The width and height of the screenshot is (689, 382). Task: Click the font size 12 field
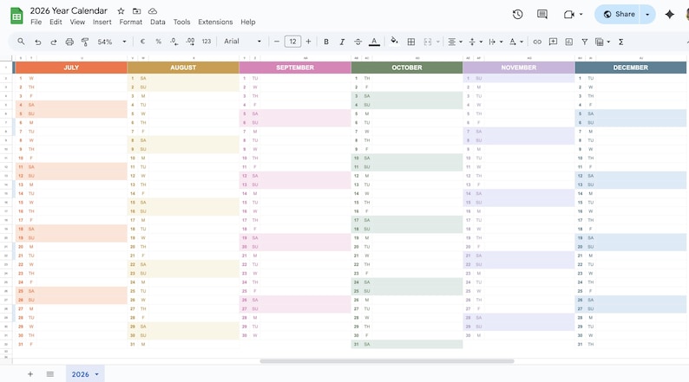[x=292, y=42]
